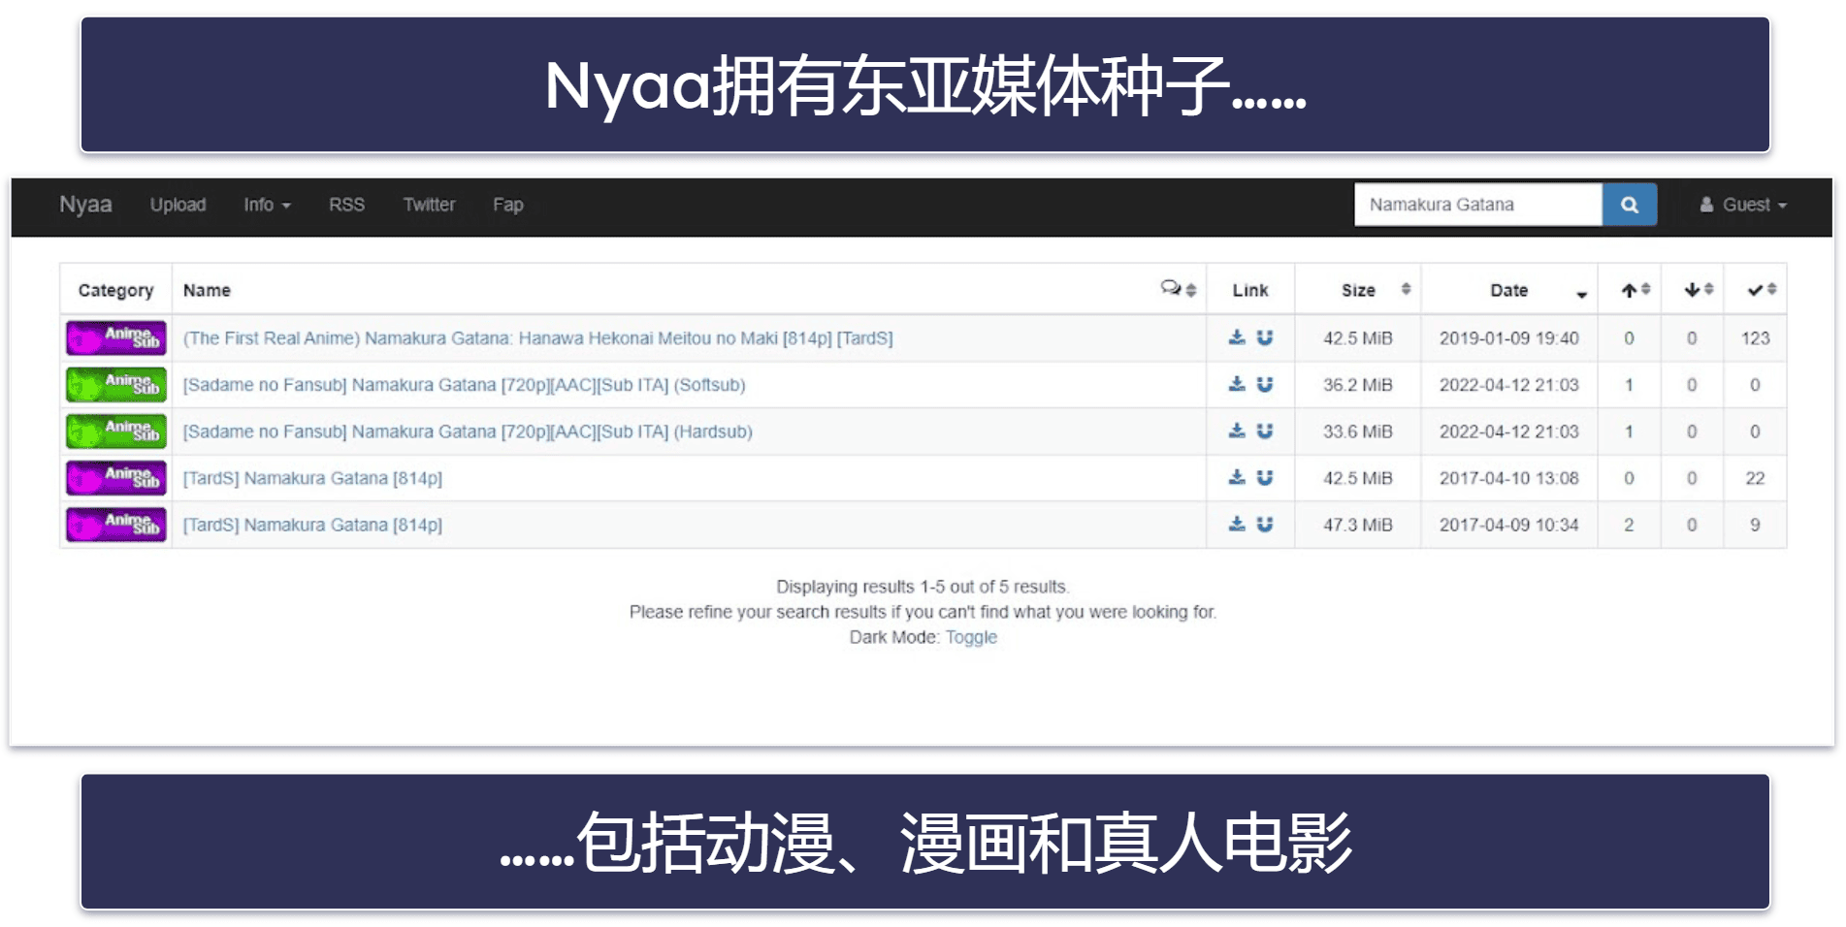Click green Anime Sub icon of Hardsub row
Viewport: 1846px width, 927px height.
pyautogui.click(x=116, y=431)
